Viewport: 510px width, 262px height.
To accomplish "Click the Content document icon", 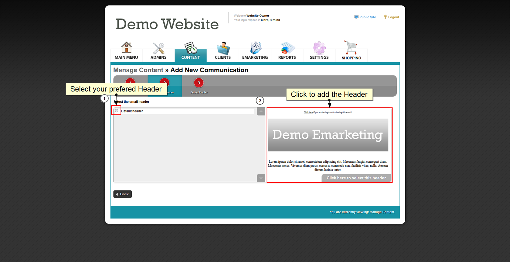I will click(x=191, y=48).
